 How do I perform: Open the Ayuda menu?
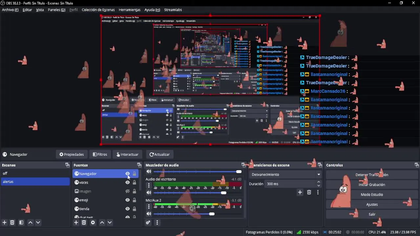click(x=152, y=10)
